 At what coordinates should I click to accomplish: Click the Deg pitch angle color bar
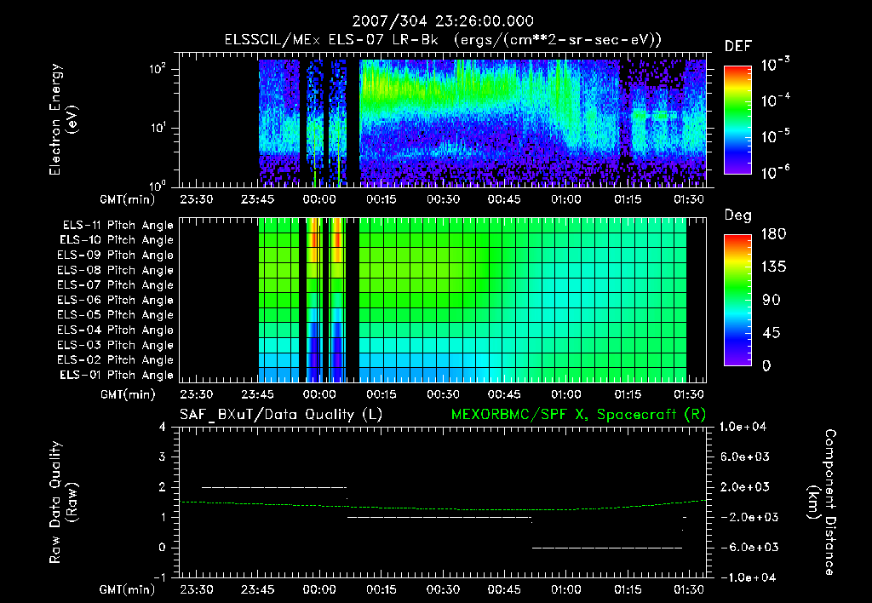point(737,300)
